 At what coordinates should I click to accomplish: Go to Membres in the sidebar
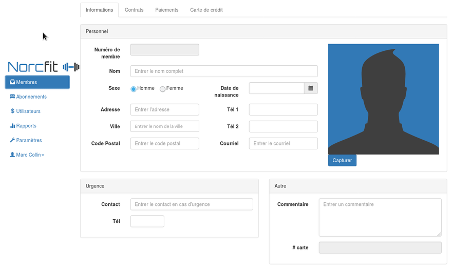(37, 82)
